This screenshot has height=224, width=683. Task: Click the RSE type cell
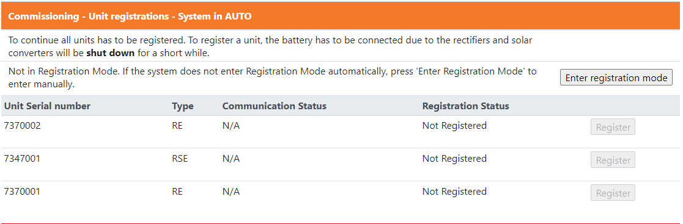(x=179, y=159)
